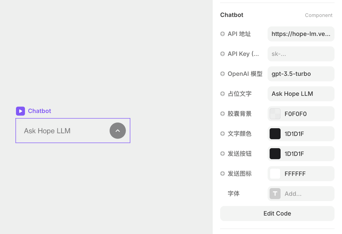Click the purple Chatbot play icon on canvas
Screen dimensions: 342x234
point(20,111)
